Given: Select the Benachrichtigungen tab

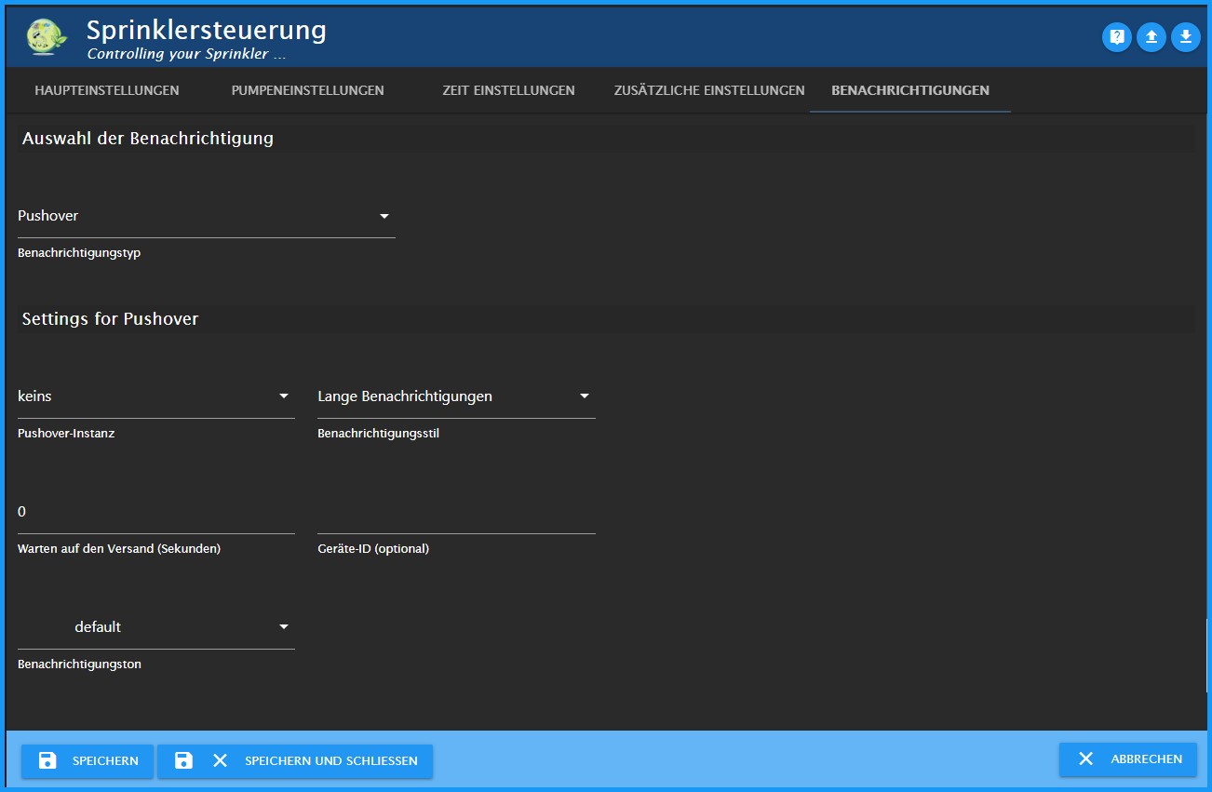Looking at the screenshot, I should pos(910,90).
